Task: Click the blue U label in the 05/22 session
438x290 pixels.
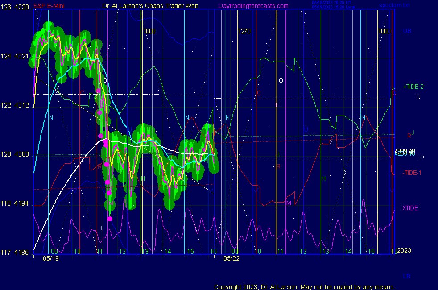Action: (306, 129)
